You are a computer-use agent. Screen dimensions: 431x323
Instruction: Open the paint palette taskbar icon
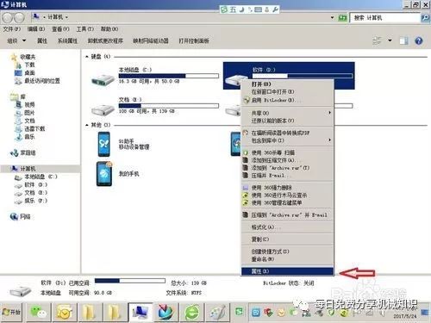point(217,312)
